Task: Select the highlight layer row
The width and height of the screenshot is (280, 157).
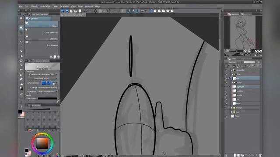Action: (x=245, y=87)
